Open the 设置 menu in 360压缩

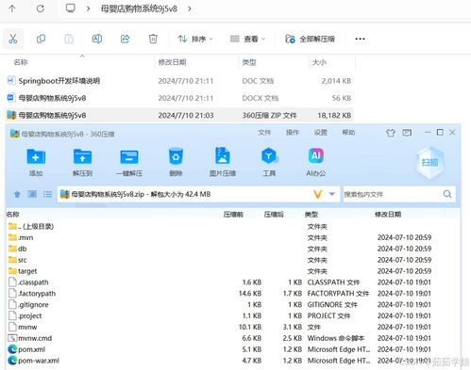click(320, 133)
